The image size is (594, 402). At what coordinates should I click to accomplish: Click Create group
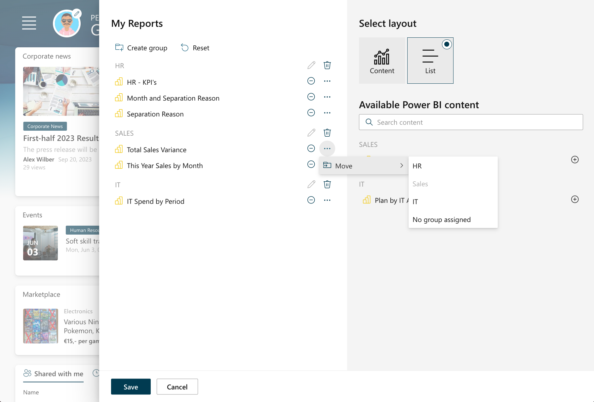[x=141, y=48]
